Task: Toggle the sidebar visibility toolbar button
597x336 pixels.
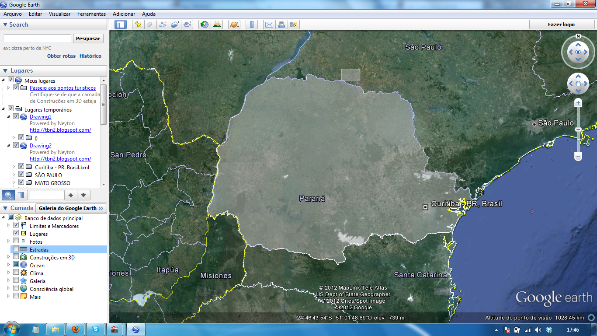Action: (x=121, y=24)
